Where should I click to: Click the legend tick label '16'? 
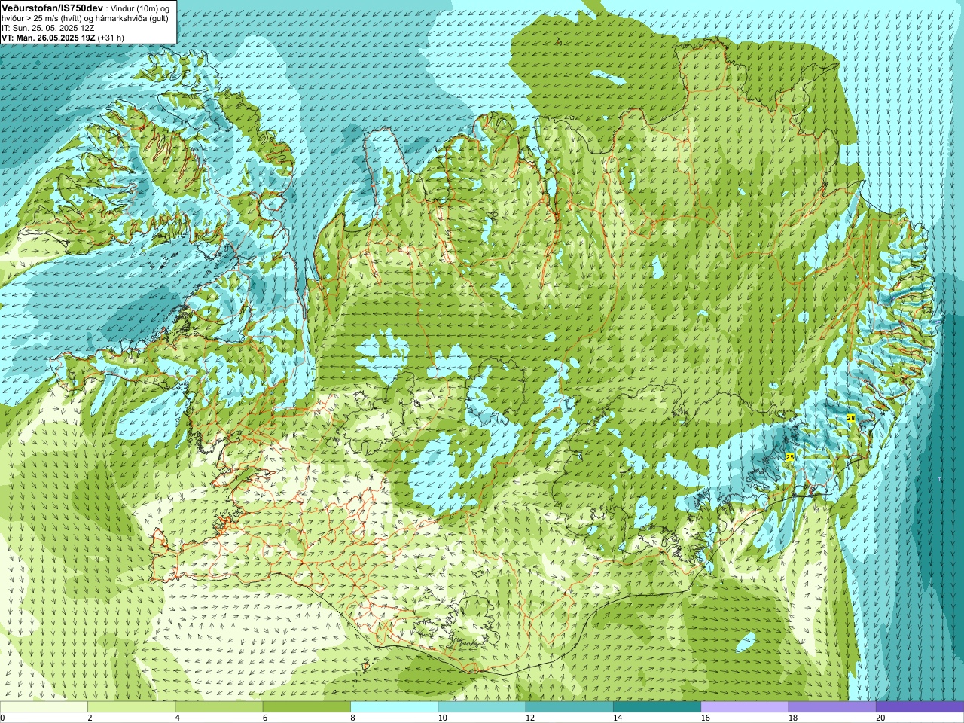pyautogui.click(x=706, y=718)
